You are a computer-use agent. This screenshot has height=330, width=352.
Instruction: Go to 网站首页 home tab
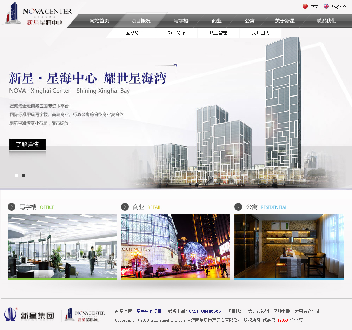(x=99, y=21)
